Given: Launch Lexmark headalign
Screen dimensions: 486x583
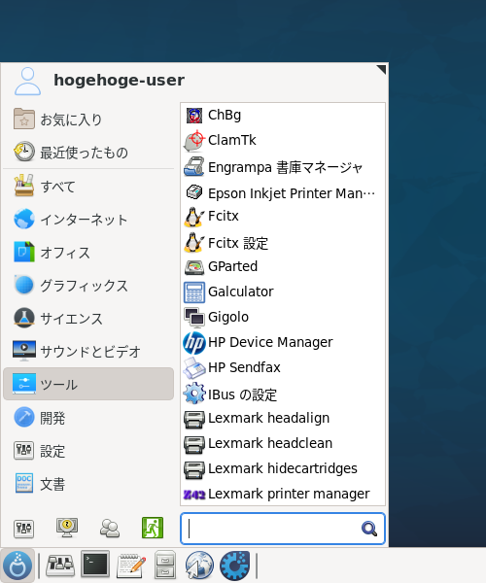Looking at the screenshot, I should 283,419.
